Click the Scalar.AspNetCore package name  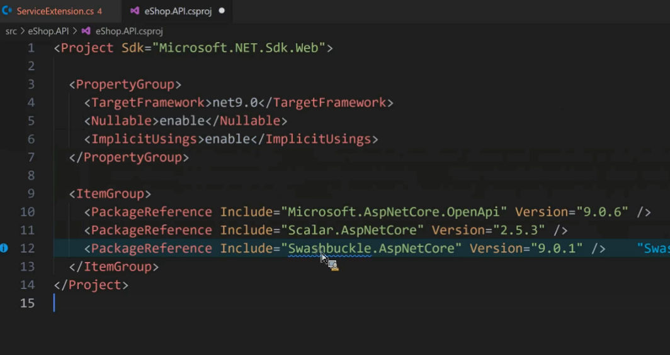[352, 230]
